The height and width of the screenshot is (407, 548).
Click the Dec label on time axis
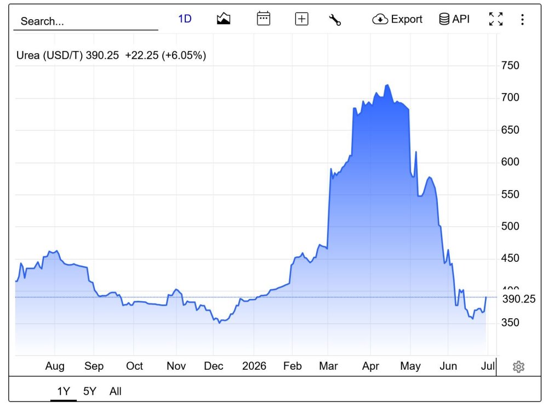[214, 366]
